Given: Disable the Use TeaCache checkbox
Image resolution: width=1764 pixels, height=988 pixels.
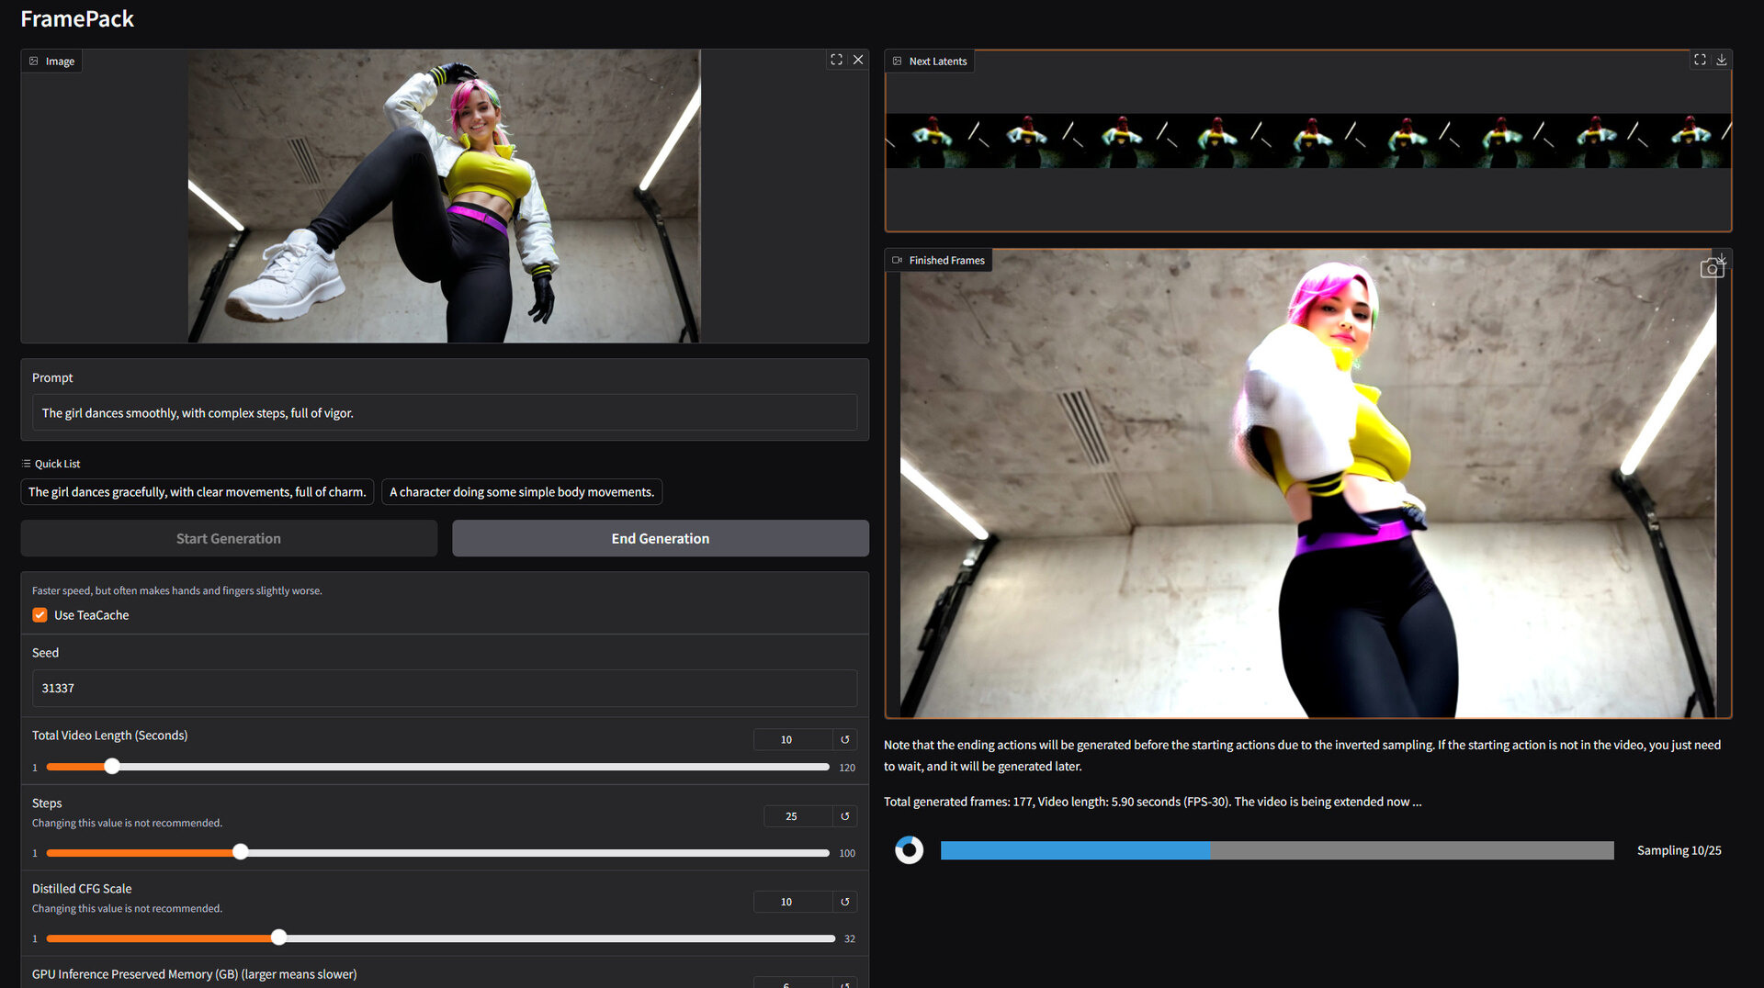Looking at the screenshot, I should point(40,615).
